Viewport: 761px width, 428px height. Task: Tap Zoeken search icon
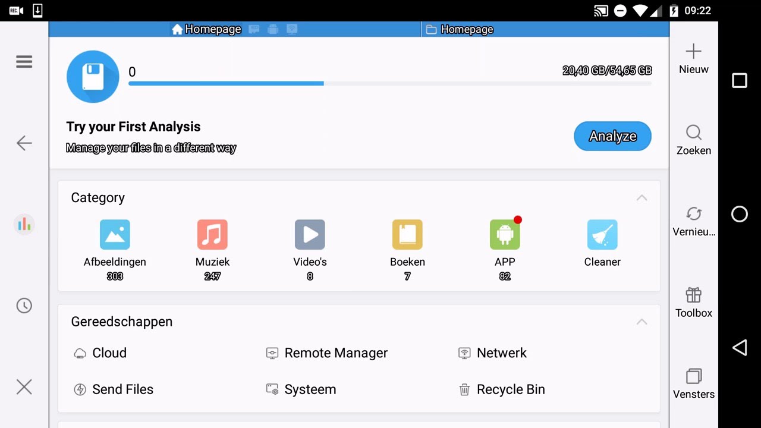[693, 133]
